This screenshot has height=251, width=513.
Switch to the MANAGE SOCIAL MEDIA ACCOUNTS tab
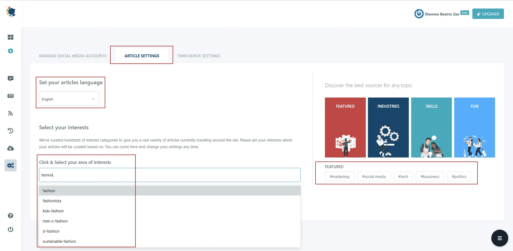[73, 56]
